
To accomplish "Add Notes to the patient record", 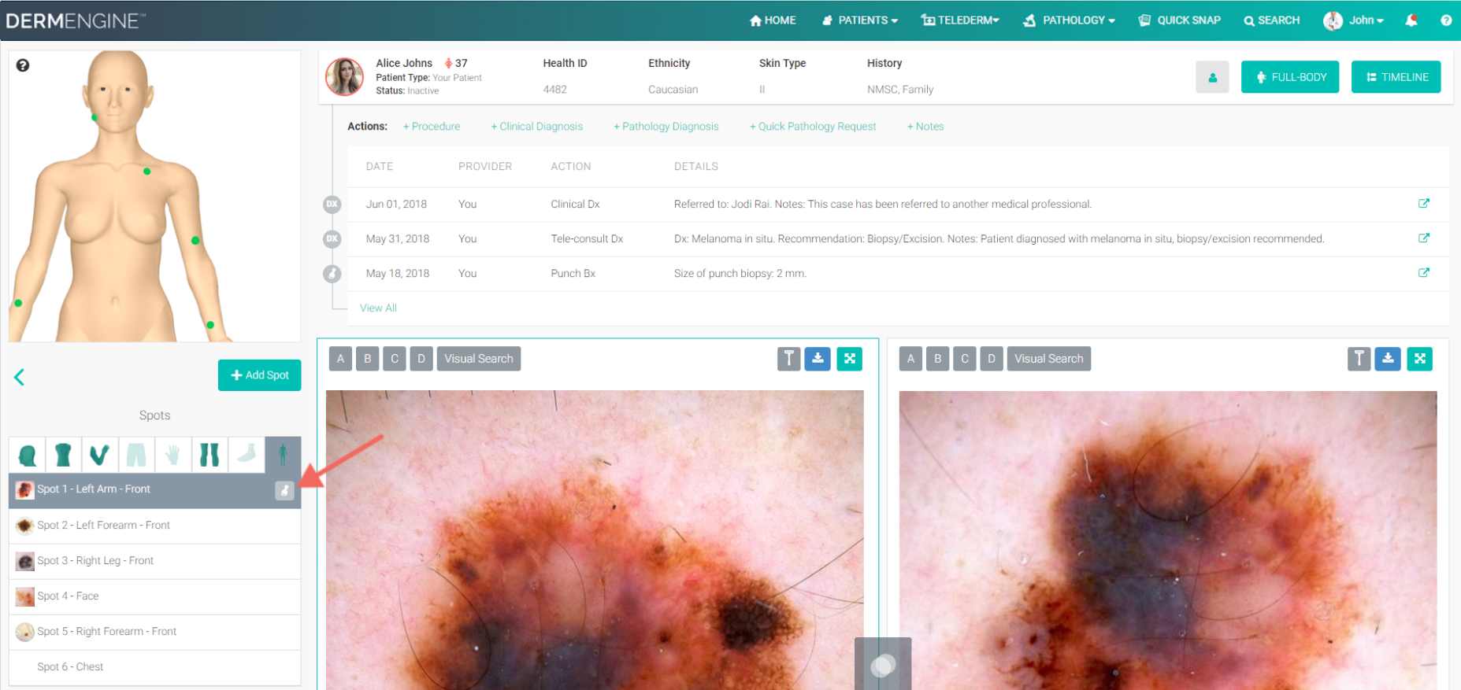I will point(925,127).
